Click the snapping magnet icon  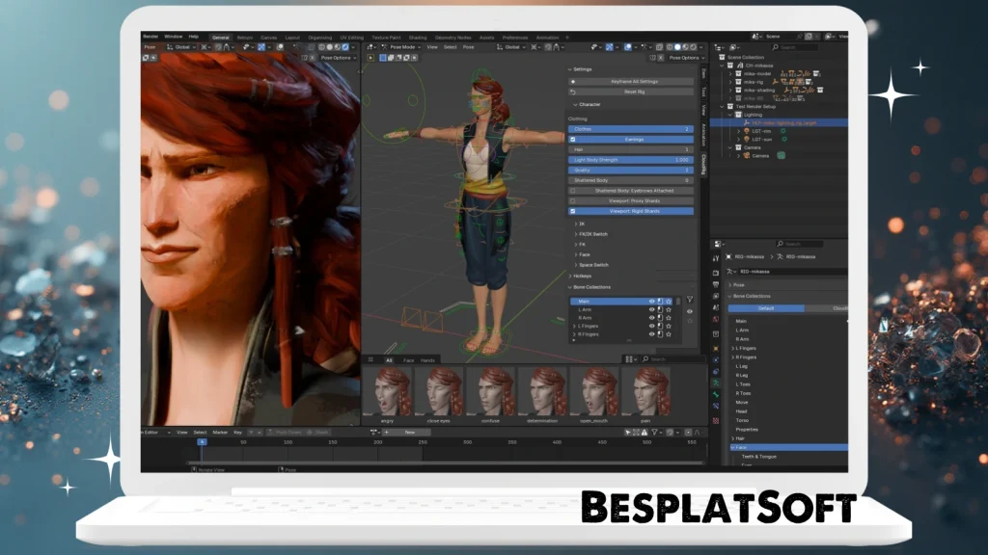[555, 46]
